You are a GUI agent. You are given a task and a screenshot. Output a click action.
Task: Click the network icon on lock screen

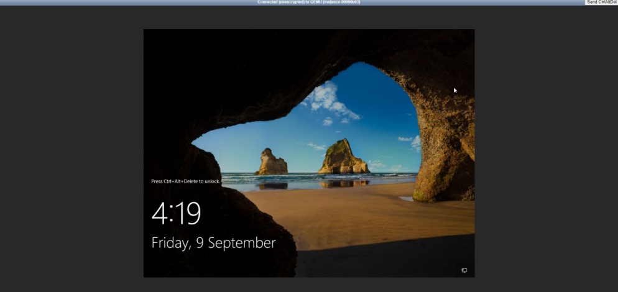click(x=464, y=270)
